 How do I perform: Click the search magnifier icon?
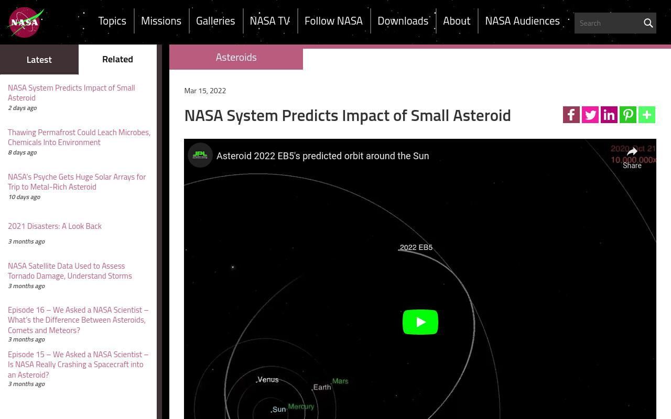[648, 23]
